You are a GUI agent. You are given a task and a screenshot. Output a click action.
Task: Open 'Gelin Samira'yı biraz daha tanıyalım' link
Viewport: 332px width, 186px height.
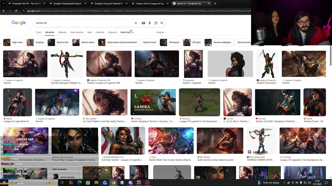(216, 160)
